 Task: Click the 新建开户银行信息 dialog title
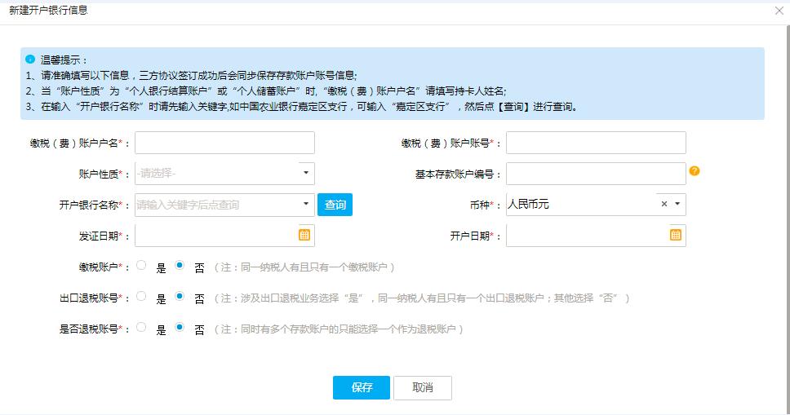(x=48, y=10)
